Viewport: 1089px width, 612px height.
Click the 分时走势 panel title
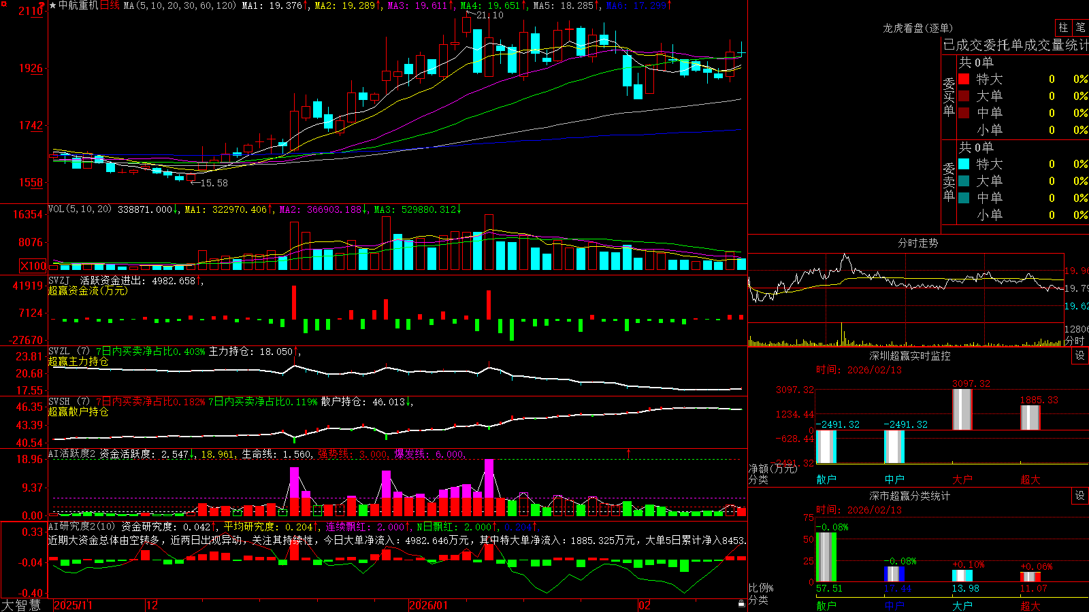pyautogui.click(x=917, y=243)
